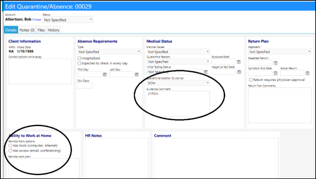
Task: Click the Medical Status section heading
Action: pyautogui.click(x=159, y=41)
